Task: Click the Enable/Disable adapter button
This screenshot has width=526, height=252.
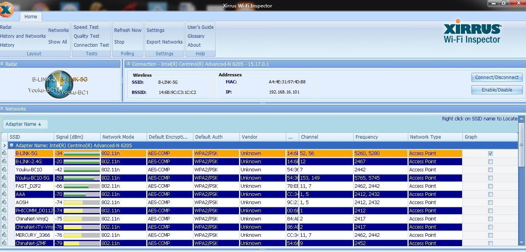Action: point(497,90)
